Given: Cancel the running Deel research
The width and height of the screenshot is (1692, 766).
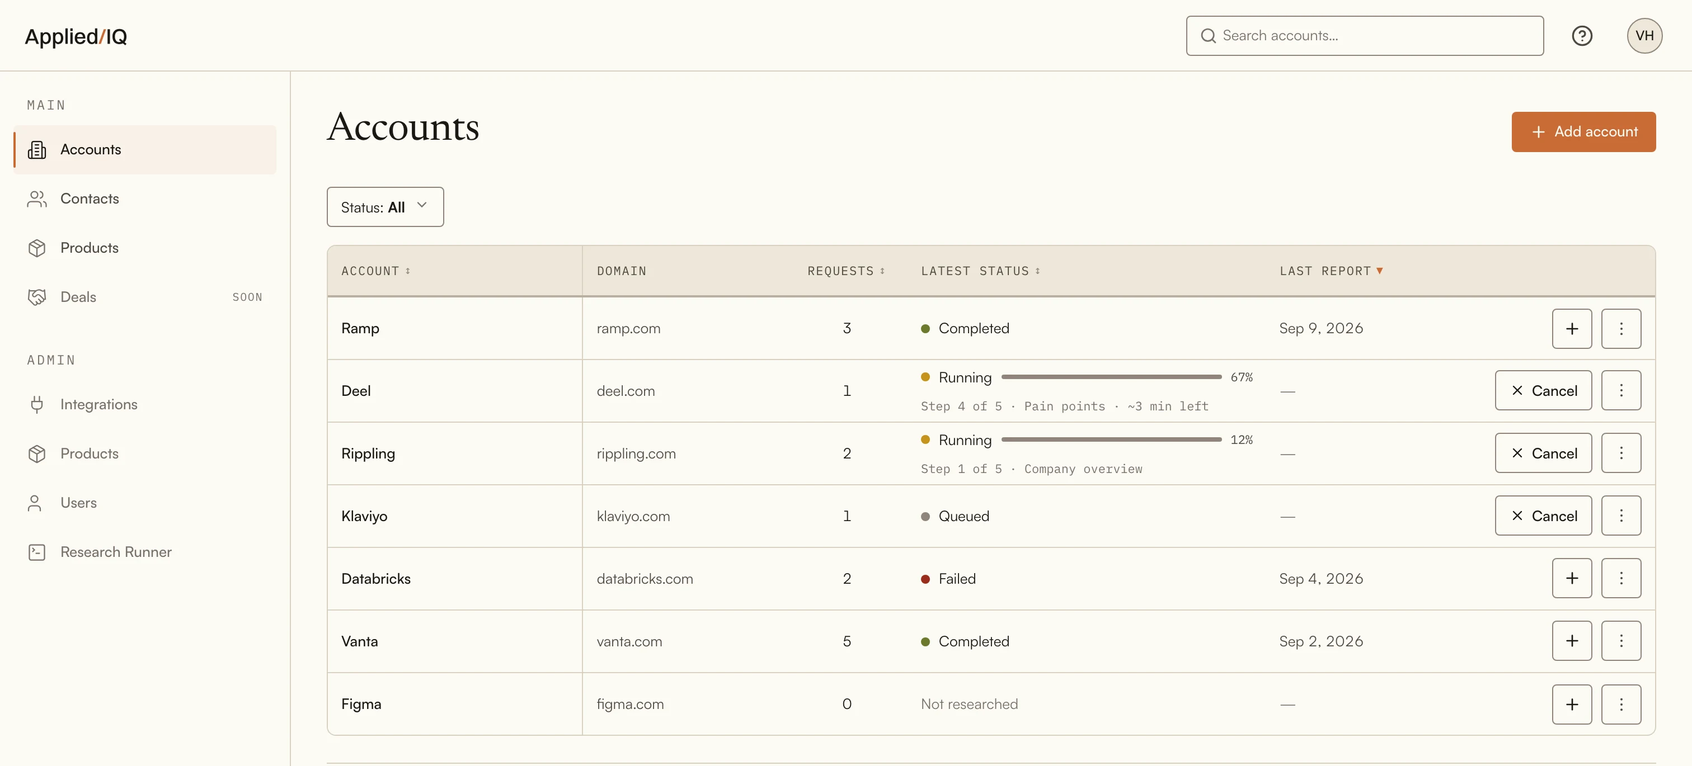Looking at the screenshot, I should click(x=1543, y=391).
